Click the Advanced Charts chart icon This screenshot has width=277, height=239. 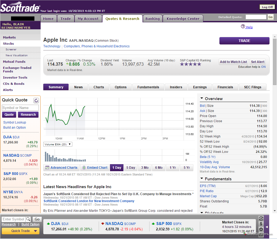(x=47, y=168)
